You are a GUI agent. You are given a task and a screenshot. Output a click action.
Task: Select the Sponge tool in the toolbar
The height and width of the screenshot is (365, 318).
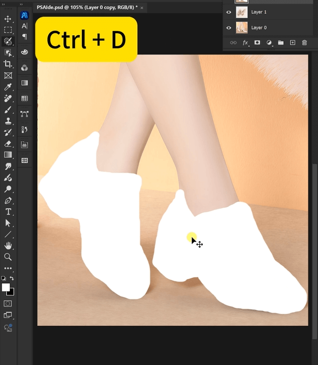(8, 178)
